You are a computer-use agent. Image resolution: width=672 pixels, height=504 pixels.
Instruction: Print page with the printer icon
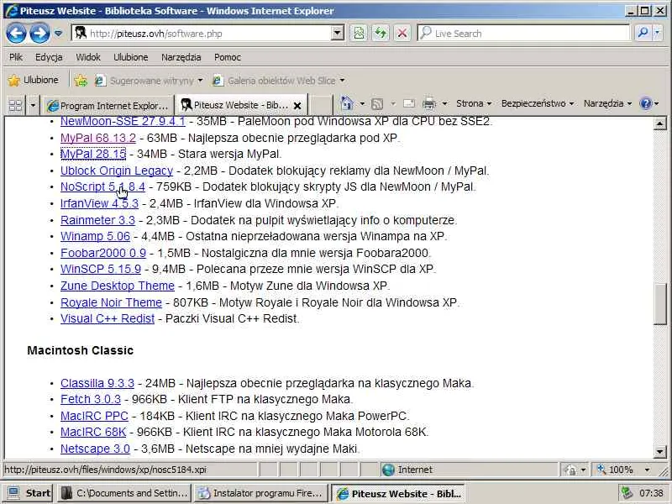[429, 103]
